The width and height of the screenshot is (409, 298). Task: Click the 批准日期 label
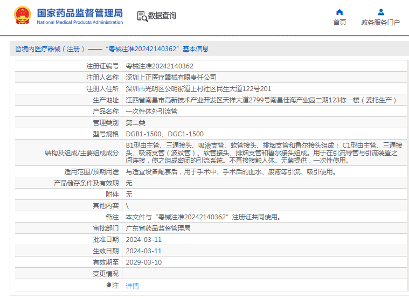[106, 240]
